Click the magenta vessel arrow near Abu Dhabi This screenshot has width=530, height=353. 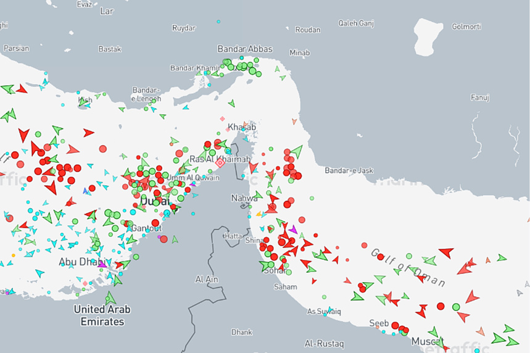click(102, 264)
